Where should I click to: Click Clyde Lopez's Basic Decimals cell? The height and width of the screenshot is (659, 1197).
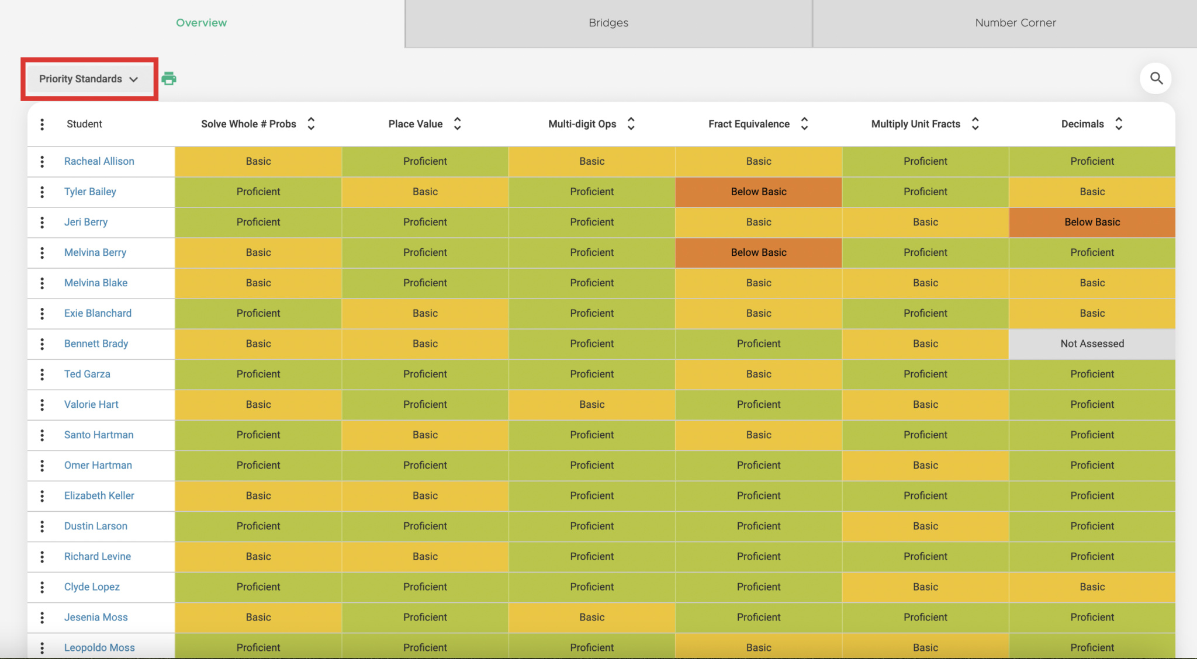1092,587
